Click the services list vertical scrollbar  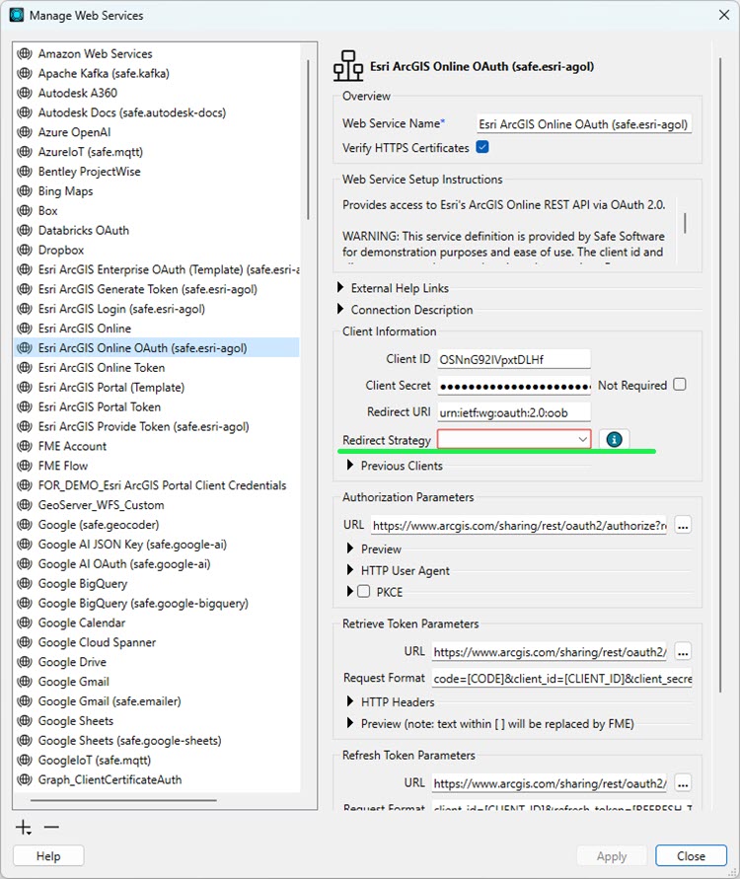(x=308, y=140)
